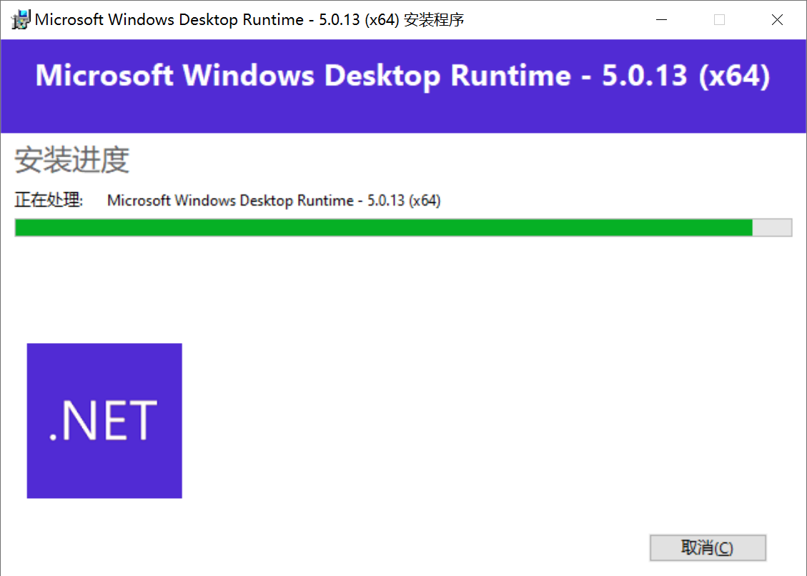The image size is (807, 576).
Task: Close the installer window
Action: pyautogui.click(x=777, y=19)
